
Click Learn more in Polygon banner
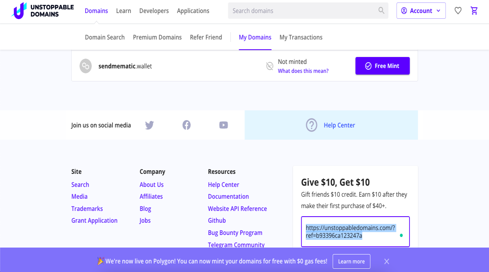351,261
